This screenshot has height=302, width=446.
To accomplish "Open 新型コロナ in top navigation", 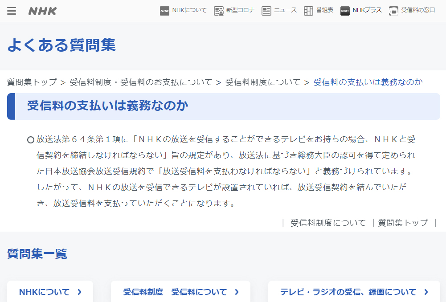I will (x=240, y=10).
